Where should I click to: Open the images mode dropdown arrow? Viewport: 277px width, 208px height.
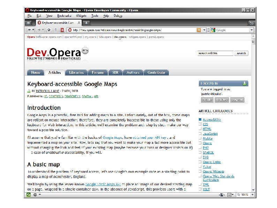pyautogui.click(x=233, y=195)
